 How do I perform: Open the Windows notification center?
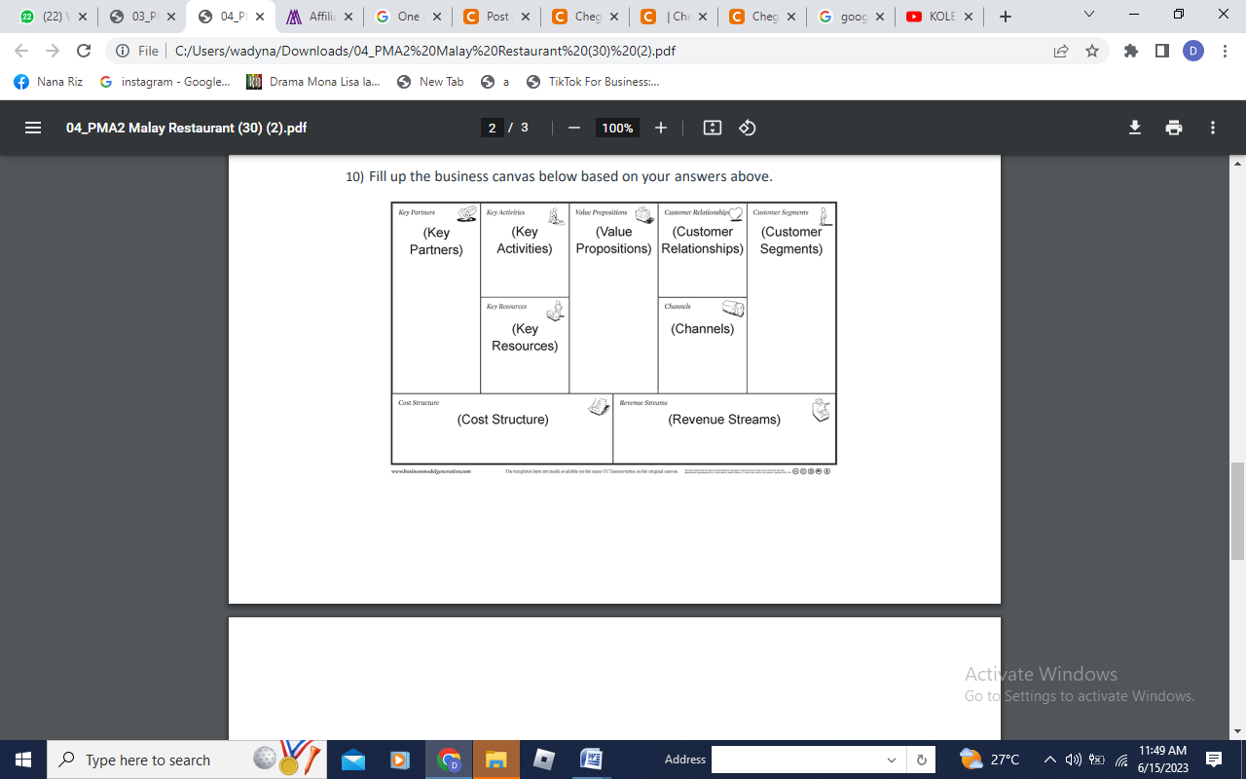click(x=1214, y=760)
